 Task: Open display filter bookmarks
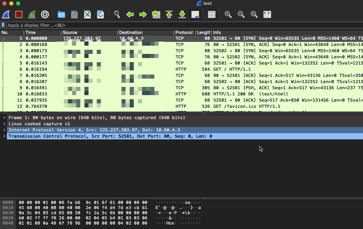pyautogui.click(x=3, y=25)
